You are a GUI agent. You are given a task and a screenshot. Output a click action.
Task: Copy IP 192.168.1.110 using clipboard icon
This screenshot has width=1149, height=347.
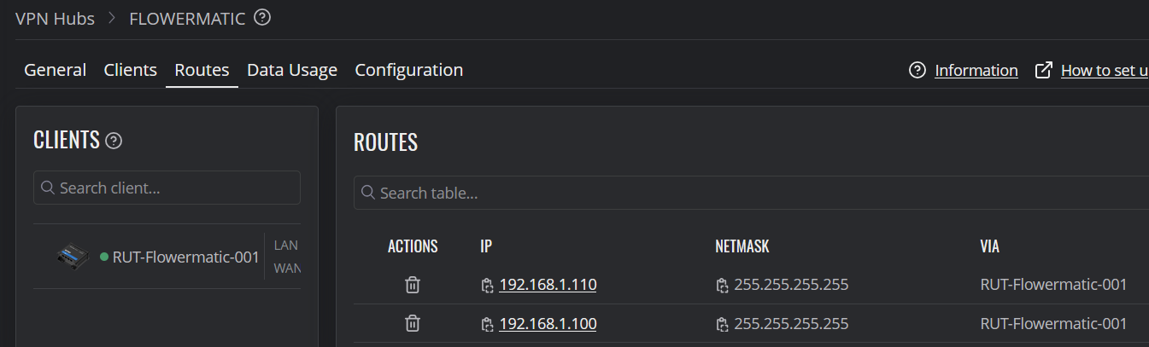487,285
